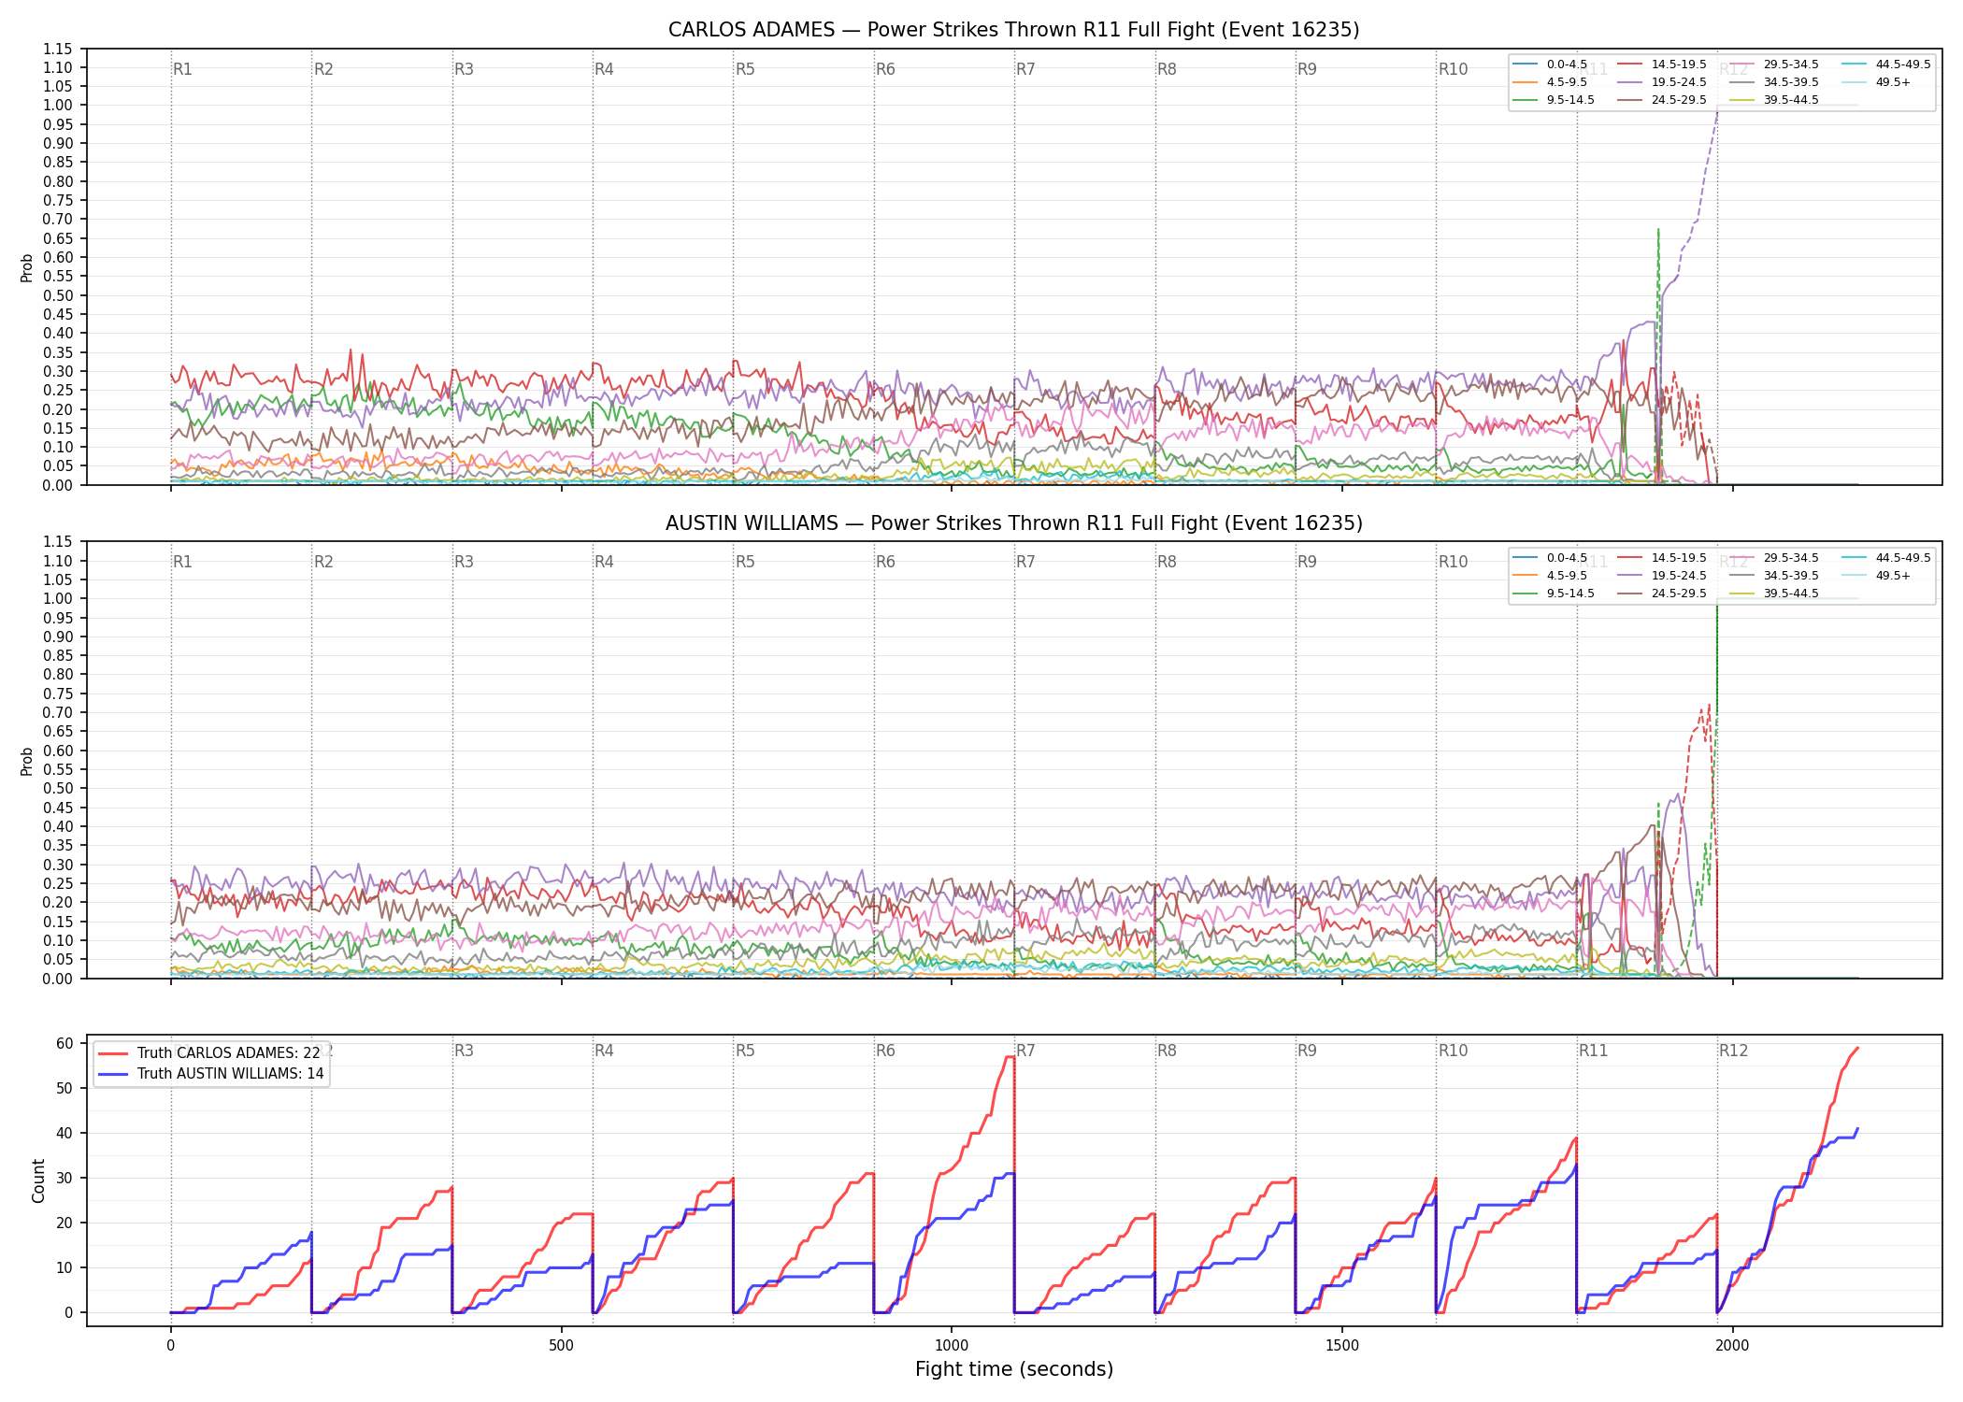The image size is (1963, 1402).
Task: Click the 'Fight time (seconds)' axis label
Action: point(1013,1369)
